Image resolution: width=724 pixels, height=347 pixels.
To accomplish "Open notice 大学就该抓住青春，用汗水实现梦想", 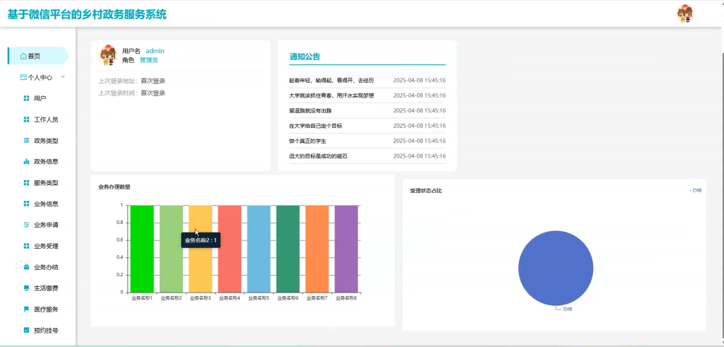I will click(x=331, y=95).
